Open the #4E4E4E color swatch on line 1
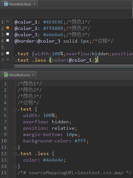Screen dimensions: 133x178 pos(8,21)
